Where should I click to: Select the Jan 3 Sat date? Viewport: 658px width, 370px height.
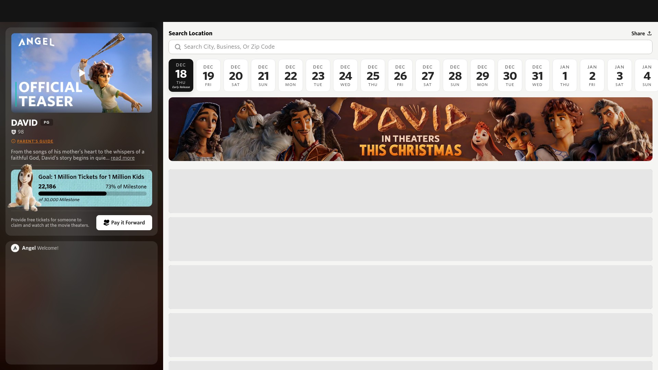coord(620,75)
